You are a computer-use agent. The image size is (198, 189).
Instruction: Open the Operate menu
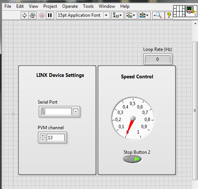coord(70,6)
